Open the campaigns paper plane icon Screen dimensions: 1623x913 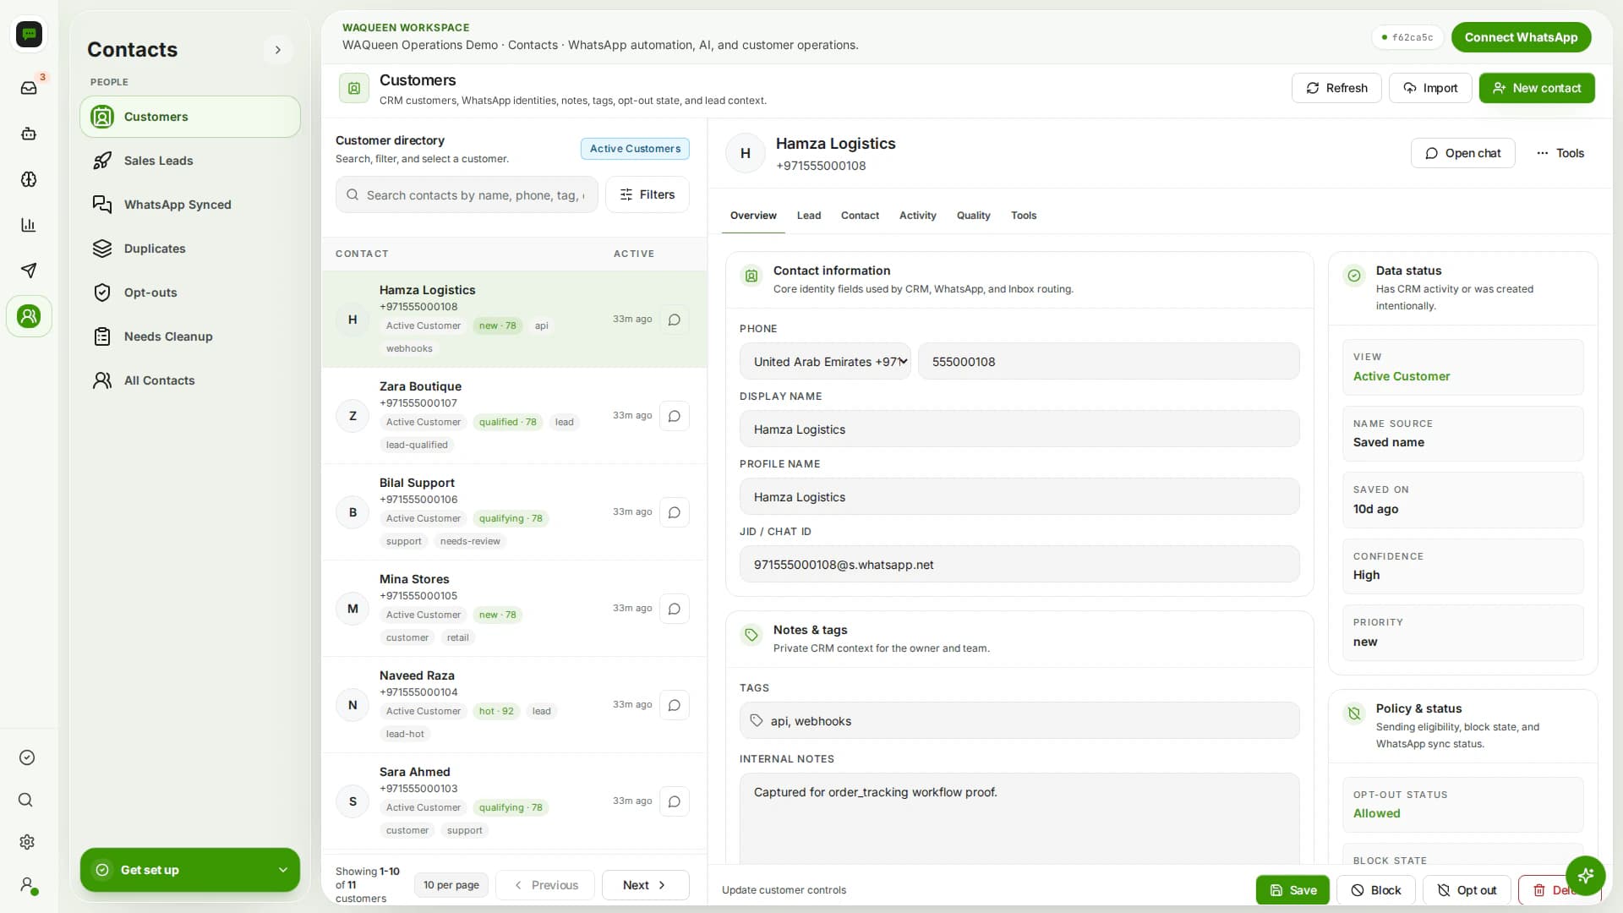(29, 271)
